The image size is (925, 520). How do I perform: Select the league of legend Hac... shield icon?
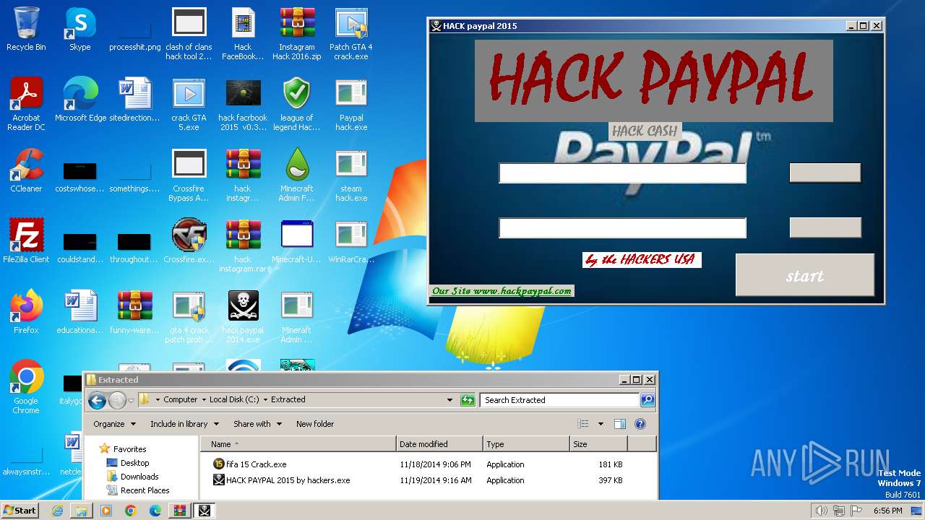point(297,105)
